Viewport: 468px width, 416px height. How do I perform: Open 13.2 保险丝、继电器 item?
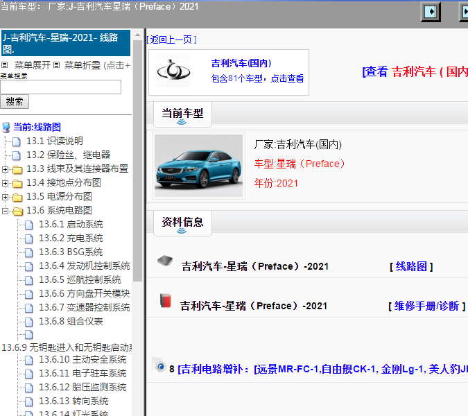[x=69, y=155]
